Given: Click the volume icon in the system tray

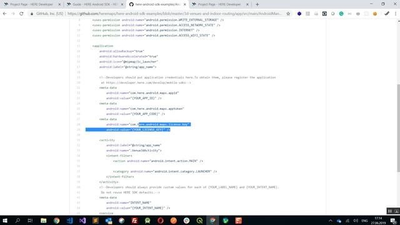Looking at the screenshot, I should [356, 221].
